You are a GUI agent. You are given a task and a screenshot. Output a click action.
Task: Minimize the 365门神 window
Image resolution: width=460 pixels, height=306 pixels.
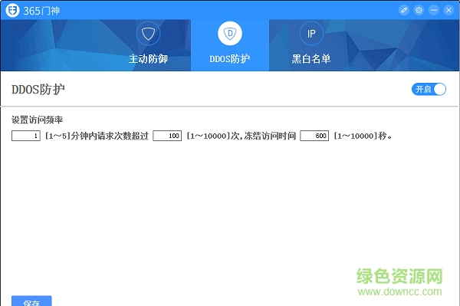pos(434,10)
